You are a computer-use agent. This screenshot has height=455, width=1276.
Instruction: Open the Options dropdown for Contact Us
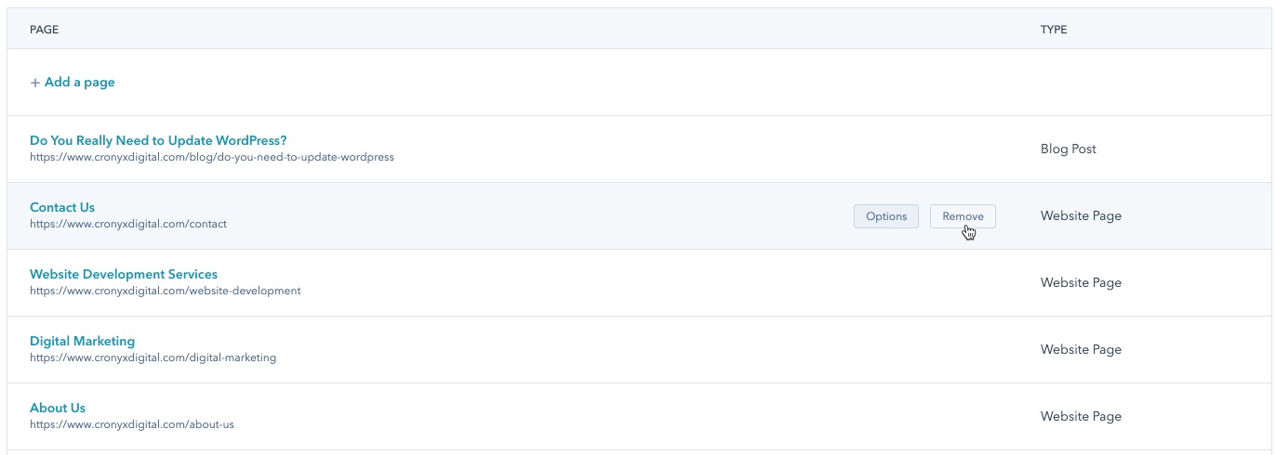click(x=885, y=216)
